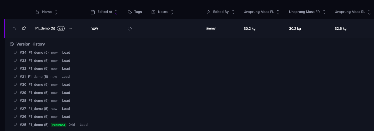
Task: Click the Notes column icon
Action: [x=153, y=12]
